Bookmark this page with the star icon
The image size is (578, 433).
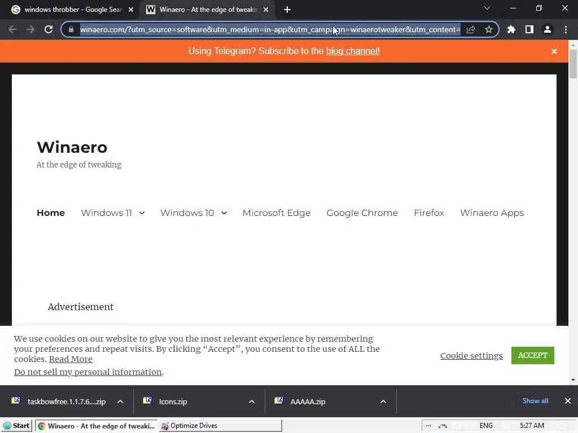point(489,29)
